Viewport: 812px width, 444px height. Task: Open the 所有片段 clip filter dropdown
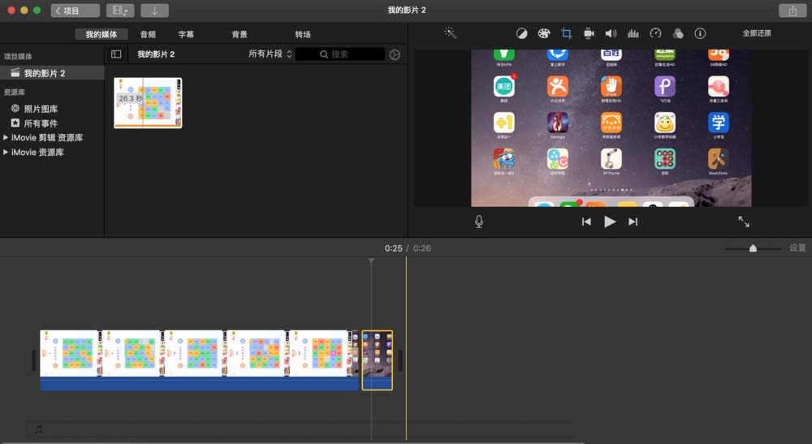[x=270, y=54]
